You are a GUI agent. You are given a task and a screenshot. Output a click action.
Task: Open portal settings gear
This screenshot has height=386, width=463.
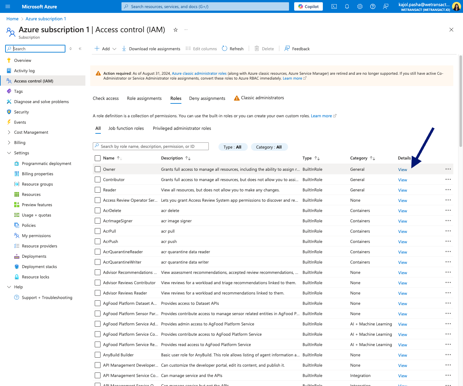pyautogui.click(x=360, y=6)
